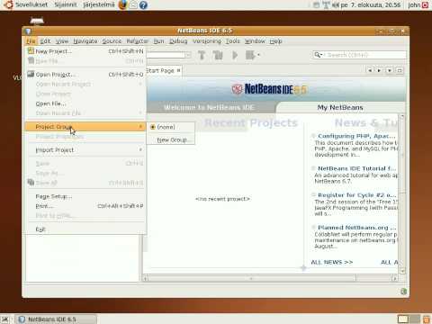The width and height of the screenshot is (432, 324).
Task: Click the ALL NEWS >> link
Action: [x=332, y=262]
